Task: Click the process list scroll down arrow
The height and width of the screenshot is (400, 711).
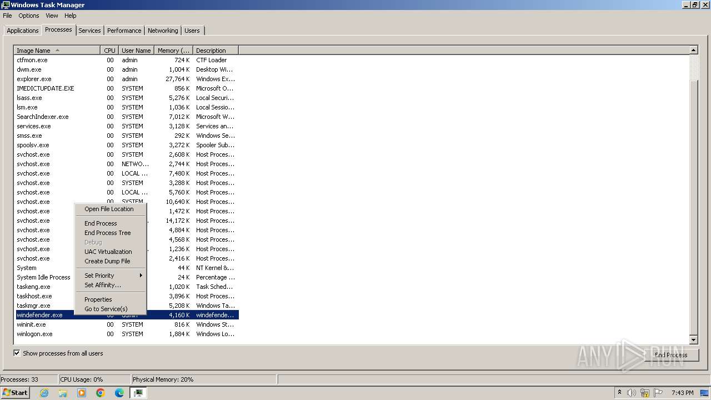Action: tap(693, 339)
